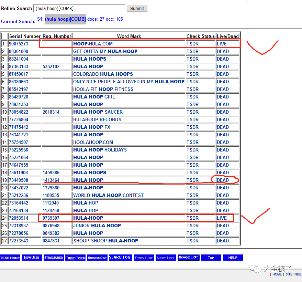Open registration number 2618314
302x282 pixels.
51,112
